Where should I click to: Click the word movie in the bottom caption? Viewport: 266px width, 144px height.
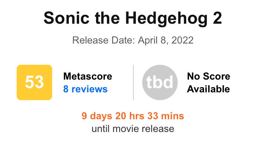[x=127, y=128]
